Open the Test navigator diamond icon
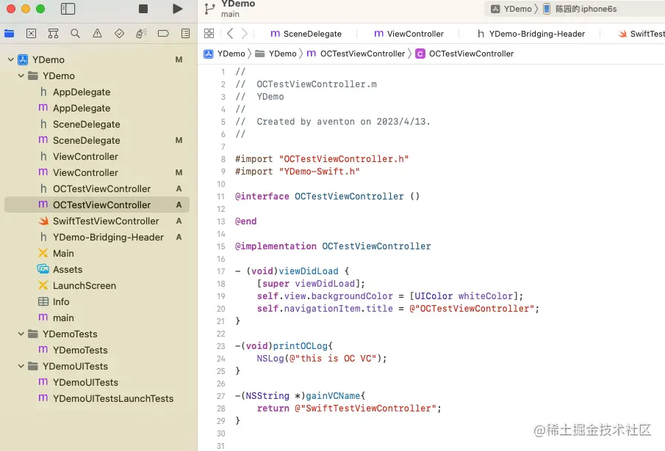The height and width of the screenshot is (451, 665). point(119,34)
